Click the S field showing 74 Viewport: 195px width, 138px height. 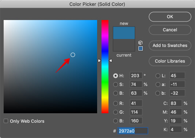[136, 84]
